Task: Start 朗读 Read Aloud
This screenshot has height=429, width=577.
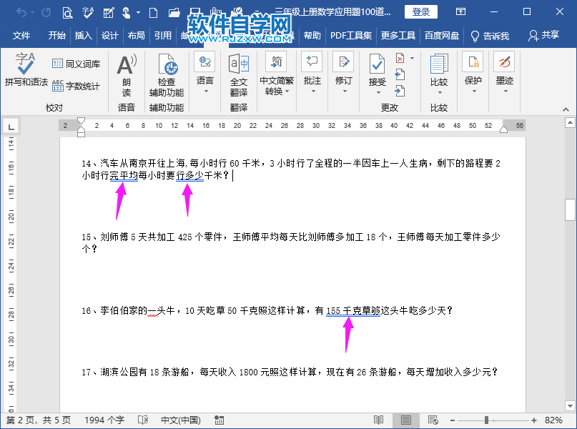Action: (x=125, y=75)
